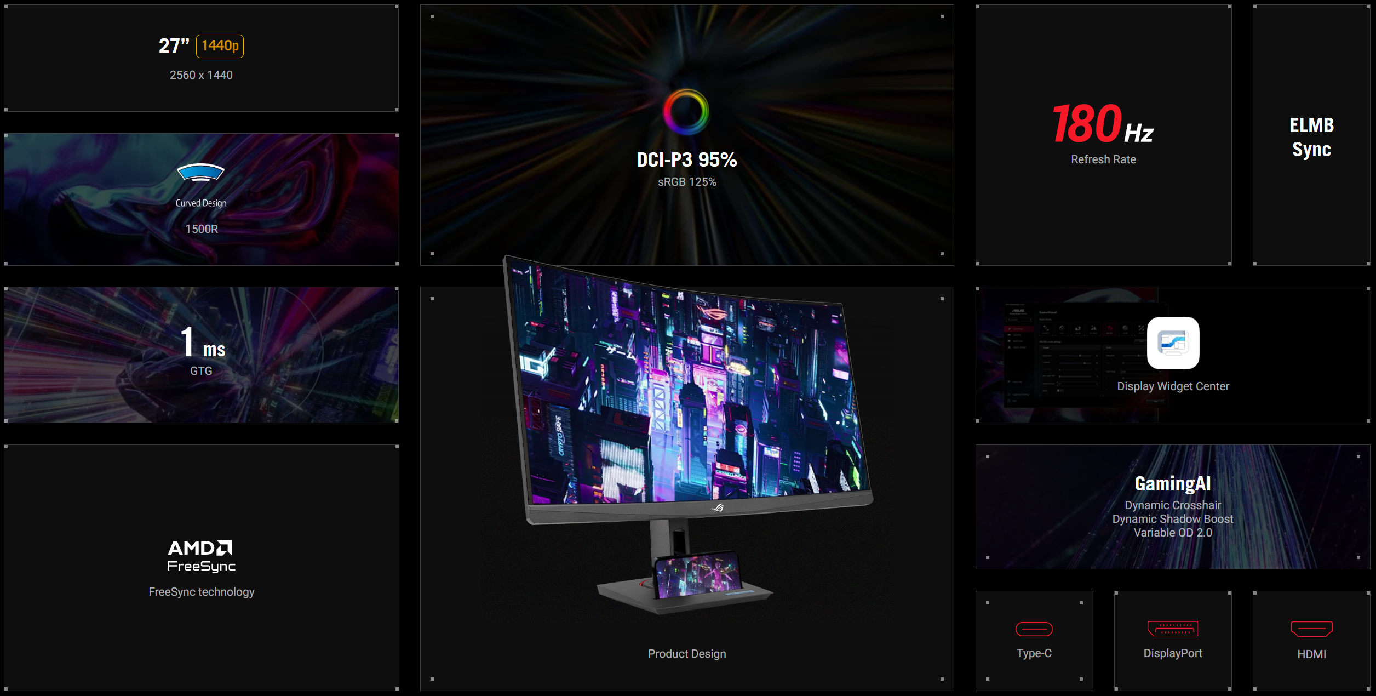
Task: Click the red DisplayPort connector icon
Action: click(1173, 629)
